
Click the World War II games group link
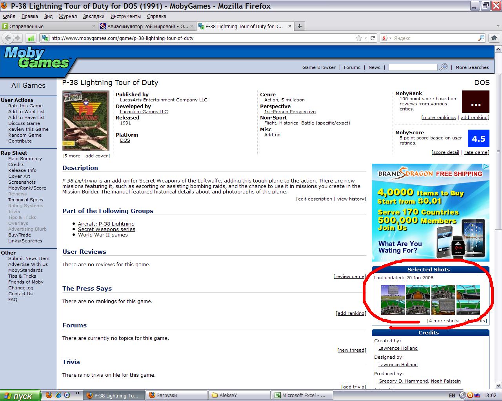tap(103, 235)
